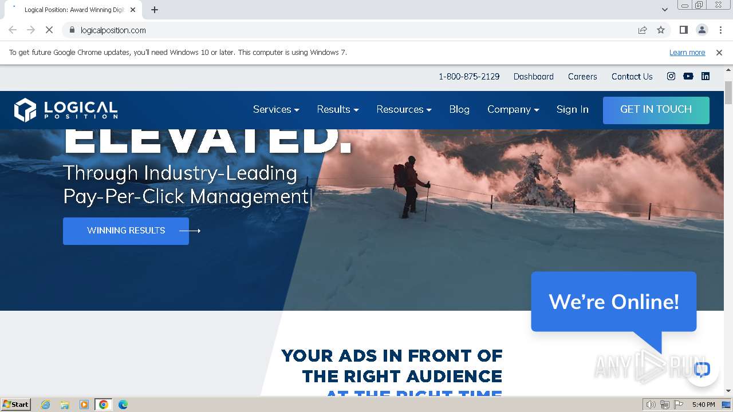Click the GET IN TOUCH button
Viewport: 733px width, 412px height.
[656, 110]
